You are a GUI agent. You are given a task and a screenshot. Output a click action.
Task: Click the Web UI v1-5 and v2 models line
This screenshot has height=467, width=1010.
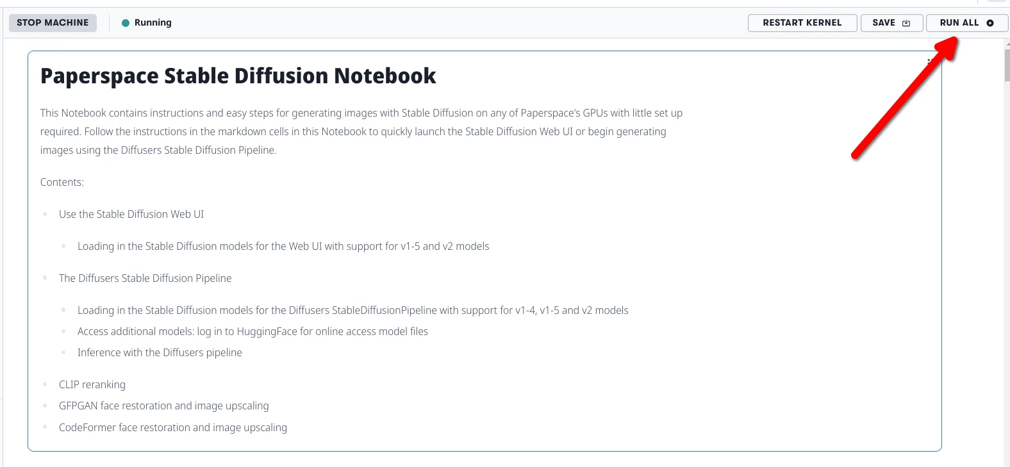(x=283, y=247)
